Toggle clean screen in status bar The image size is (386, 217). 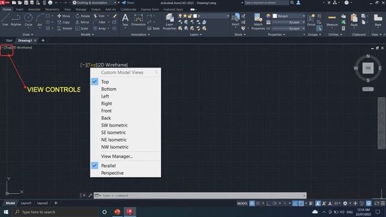[x=376, y=203]
